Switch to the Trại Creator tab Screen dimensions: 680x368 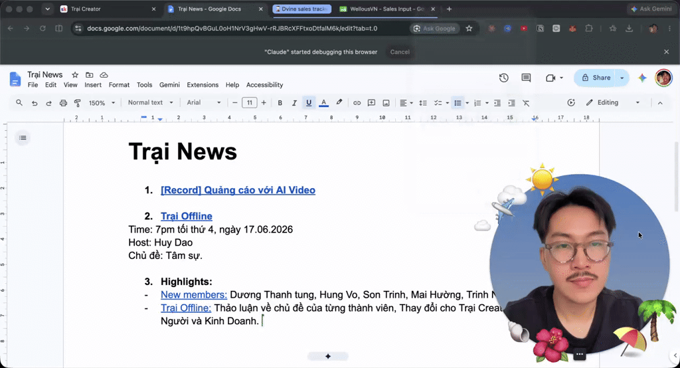[108, 9]
